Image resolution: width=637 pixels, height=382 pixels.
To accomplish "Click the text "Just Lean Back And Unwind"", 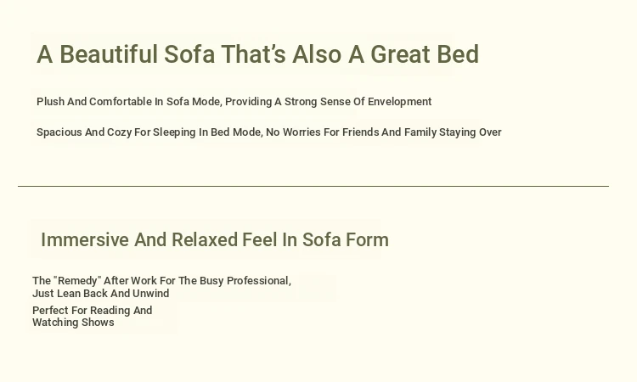I will (x=101, y=294).
